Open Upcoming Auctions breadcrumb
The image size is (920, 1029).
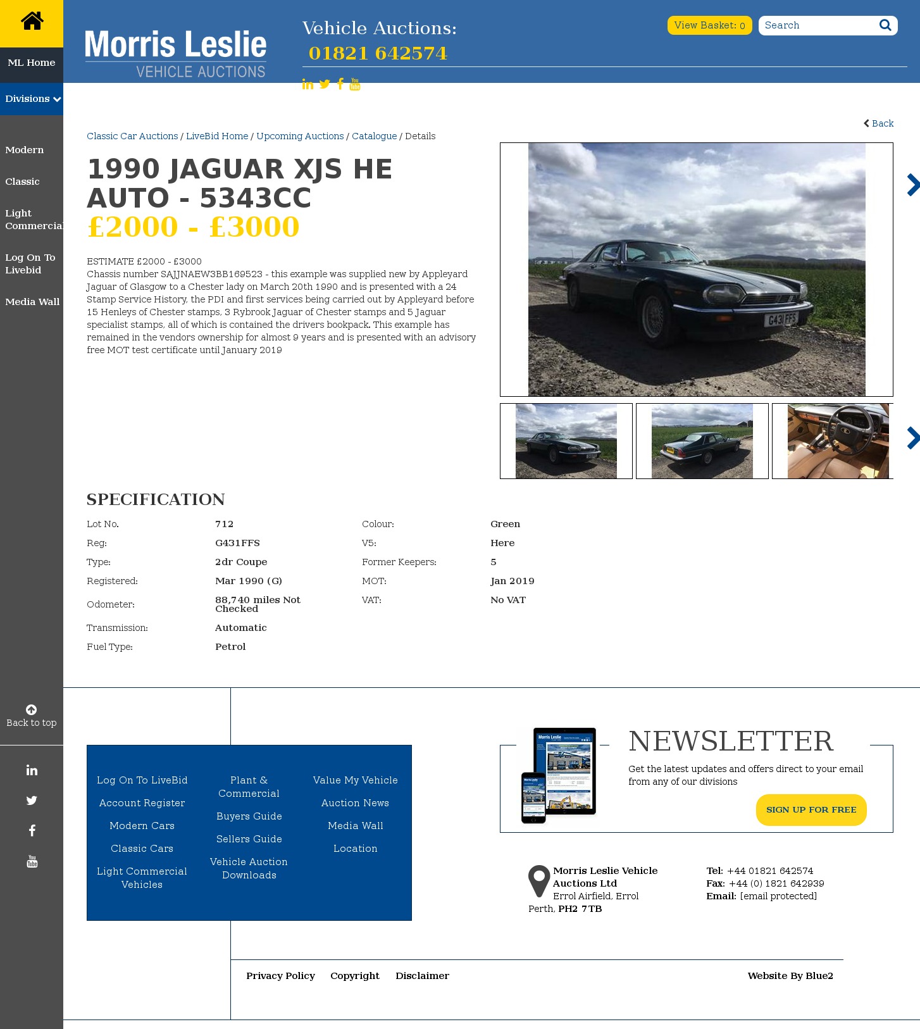pyautogui.click(x=300, y=136)
